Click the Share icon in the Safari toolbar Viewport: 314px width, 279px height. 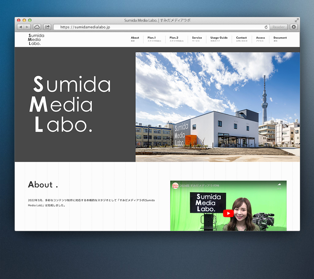(47, 27)
